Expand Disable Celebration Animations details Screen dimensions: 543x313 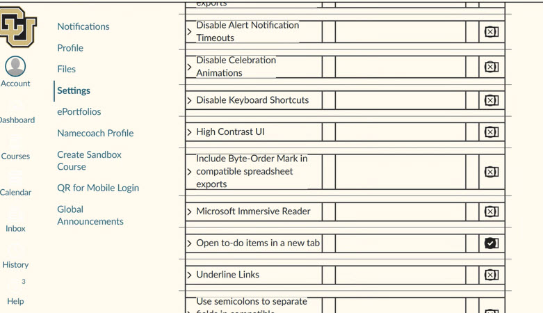click(189, 67)
